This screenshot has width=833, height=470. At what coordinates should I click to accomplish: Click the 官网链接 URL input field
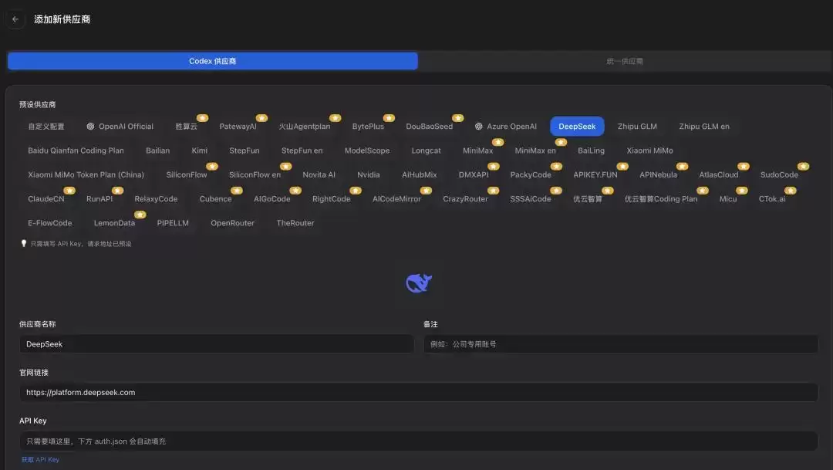click(x=419, y=392)
